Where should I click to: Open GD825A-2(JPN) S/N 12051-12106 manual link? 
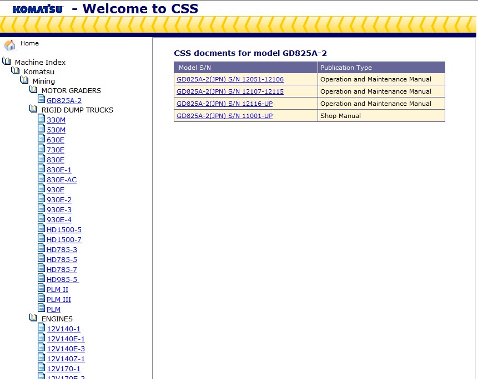click(x=230, y=79)
